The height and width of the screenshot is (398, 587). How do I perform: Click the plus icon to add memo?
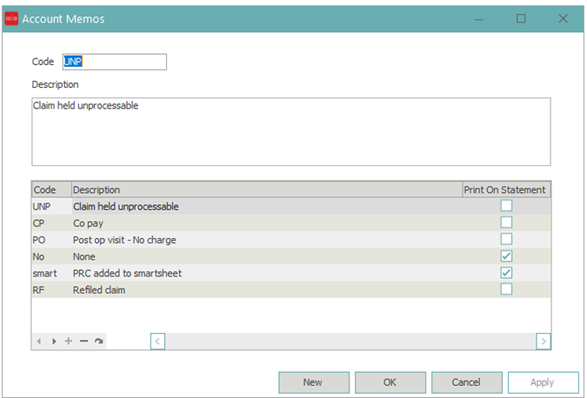(69, 342)
